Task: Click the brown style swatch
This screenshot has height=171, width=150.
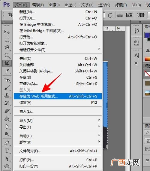Action: [x=147, y=83]
